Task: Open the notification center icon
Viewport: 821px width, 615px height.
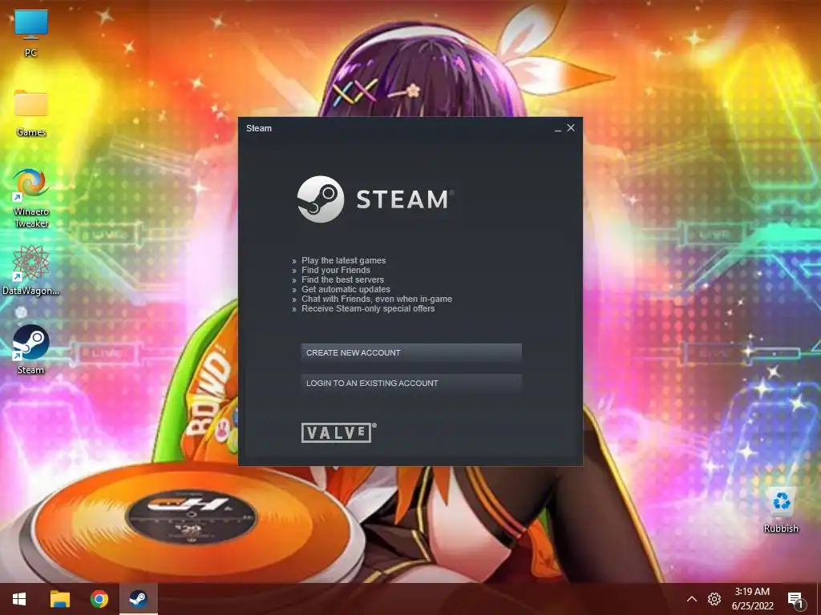Action: (796, 600)
